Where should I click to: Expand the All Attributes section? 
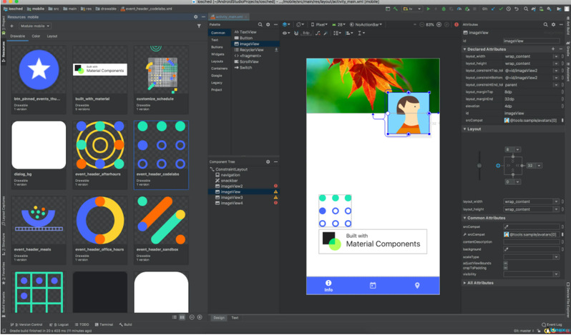465,283
